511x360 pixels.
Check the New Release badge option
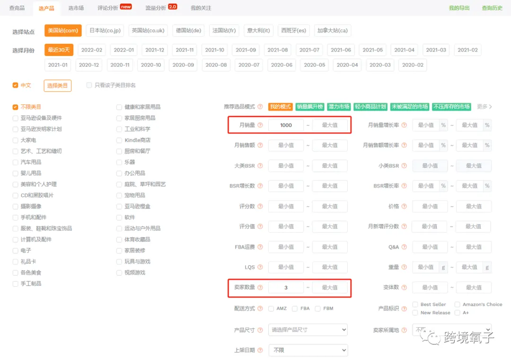[x=415, y=313]
